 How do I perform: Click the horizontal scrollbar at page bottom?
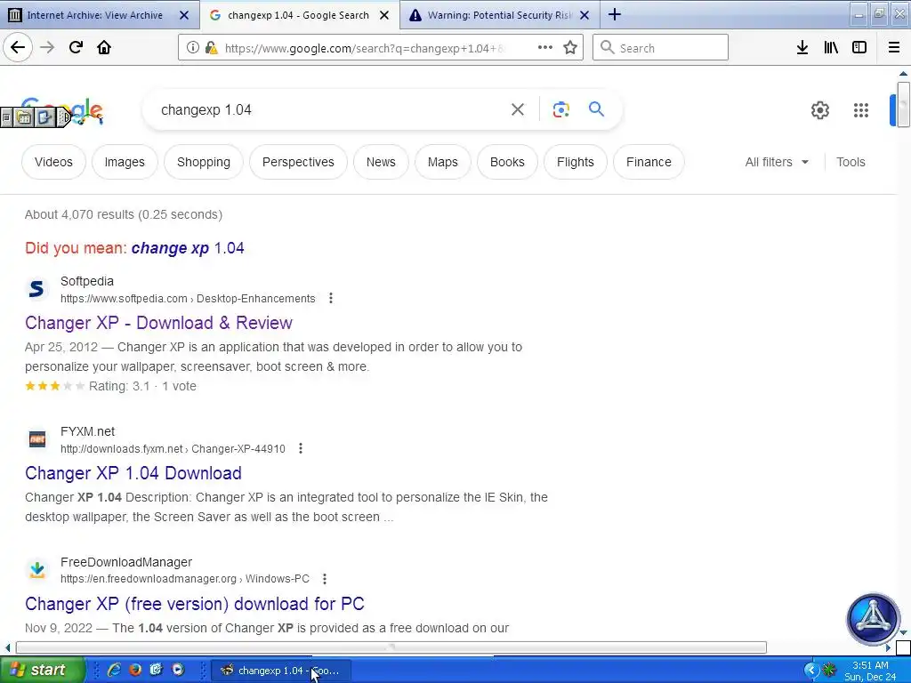(391, 647)
